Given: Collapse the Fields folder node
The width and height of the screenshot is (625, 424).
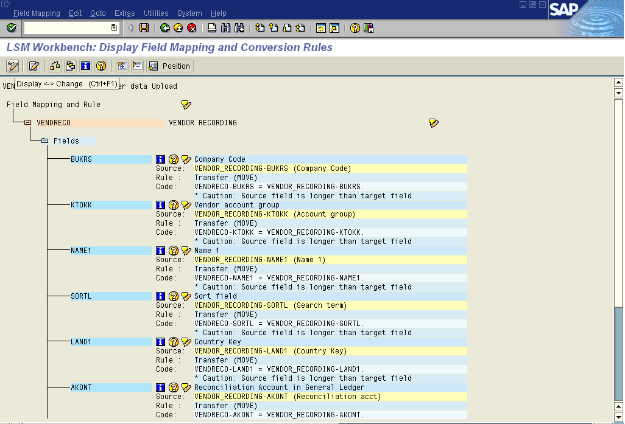Looking at the screenshot, I should click(x=45, y=141).
